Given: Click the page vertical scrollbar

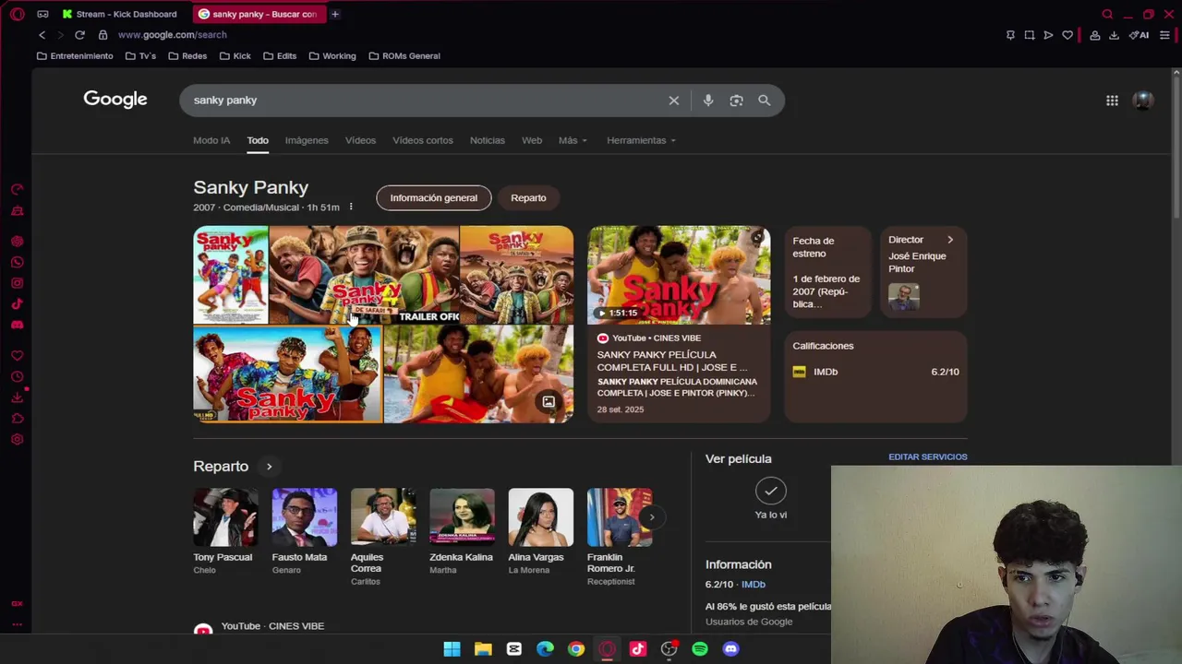Looking at the screenshot, I should click(1176, 148).
